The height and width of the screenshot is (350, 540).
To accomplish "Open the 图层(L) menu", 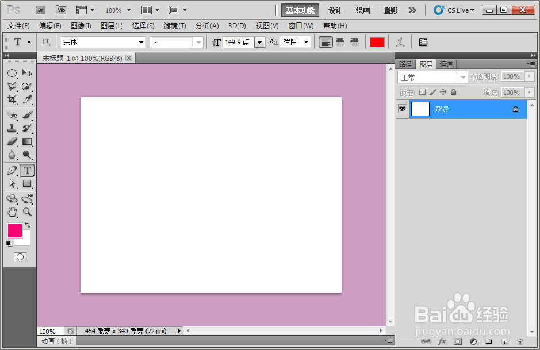I will (x=112, y=26).
